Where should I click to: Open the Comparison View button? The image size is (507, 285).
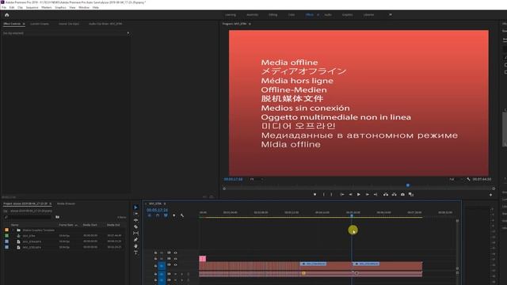coord(411,195)
